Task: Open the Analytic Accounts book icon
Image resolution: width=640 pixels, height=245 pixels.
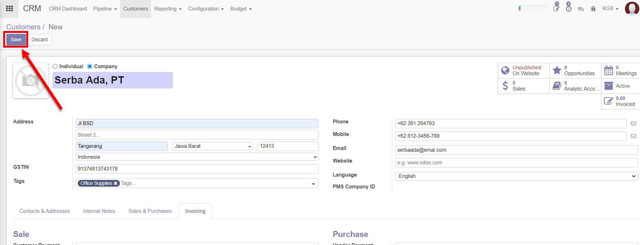Action: (x=557, y=86)
